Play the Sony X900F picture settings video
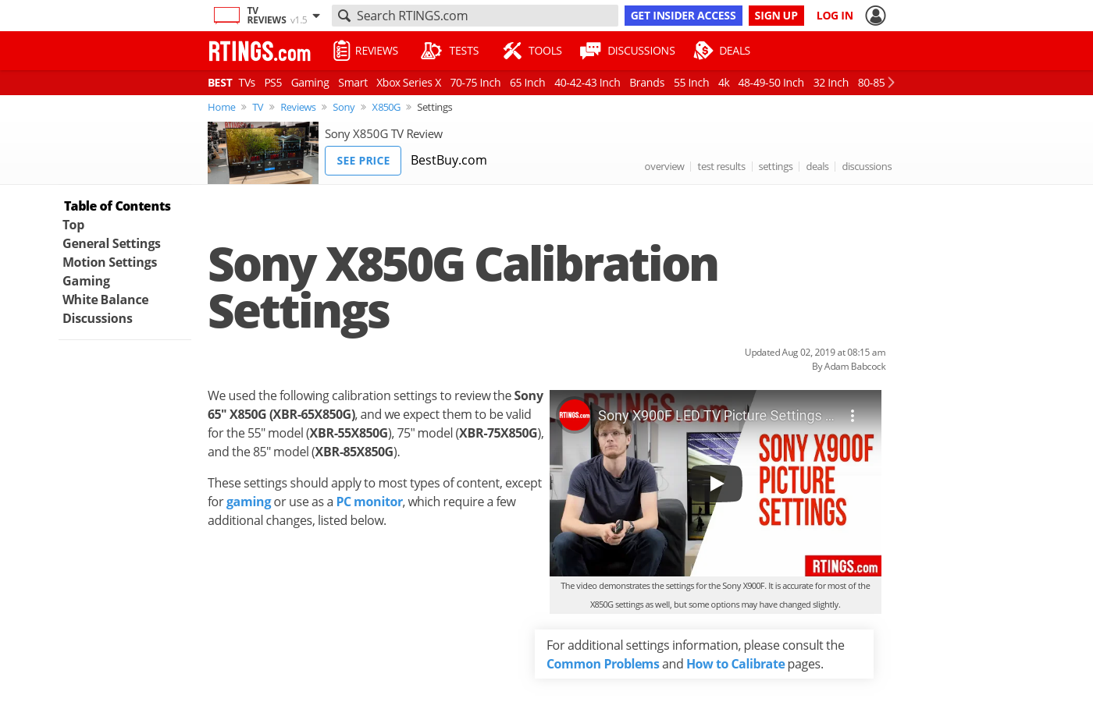The height and width of the screenshot is (702, 1093). click(x=715, y=484)
